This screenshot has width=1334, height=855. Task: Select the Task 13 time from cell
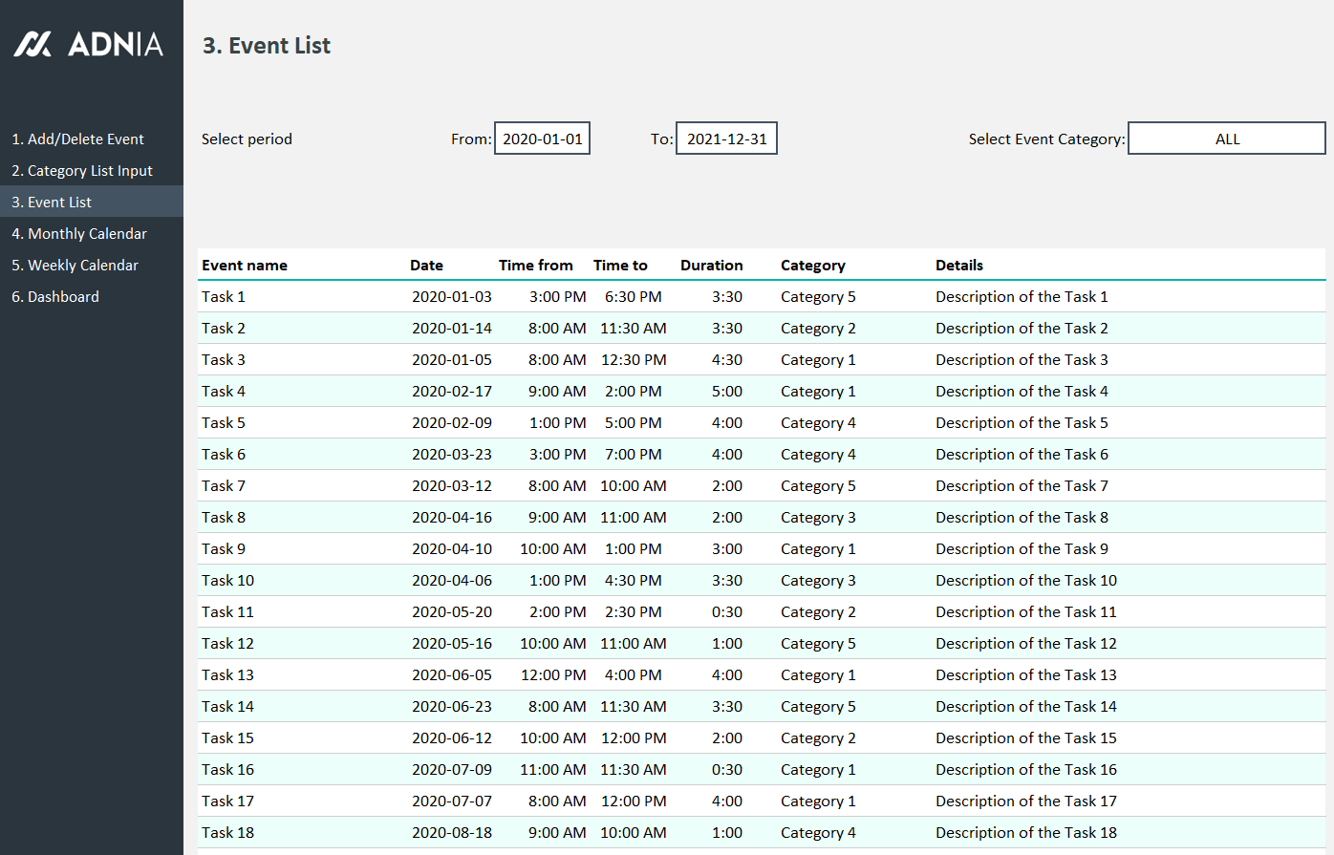pyautogui.click(x=553, y=674)
